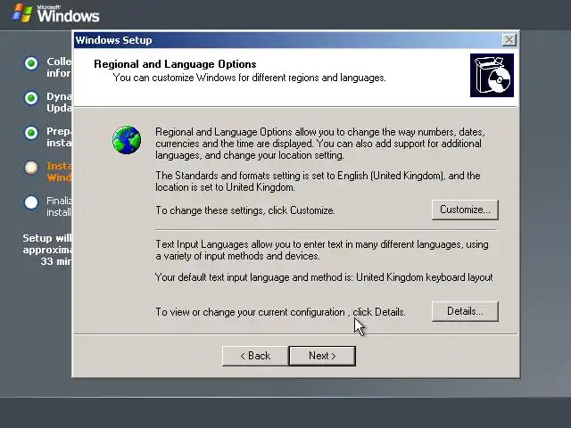Click text 'To change these settings, click Customize.'

point(245,210)
